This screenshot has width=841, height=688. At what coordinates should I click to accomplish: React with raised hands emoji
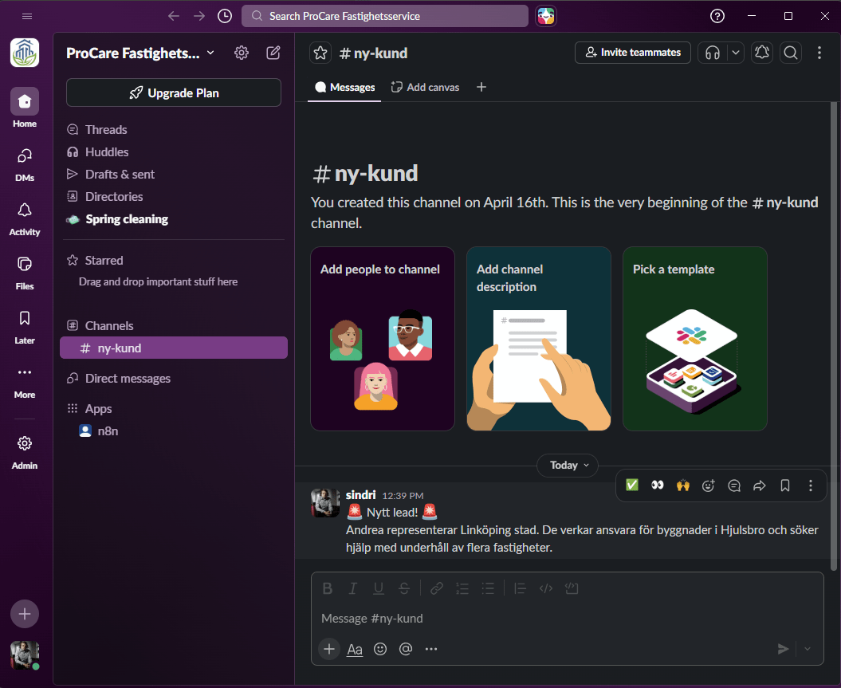(683, 486)
